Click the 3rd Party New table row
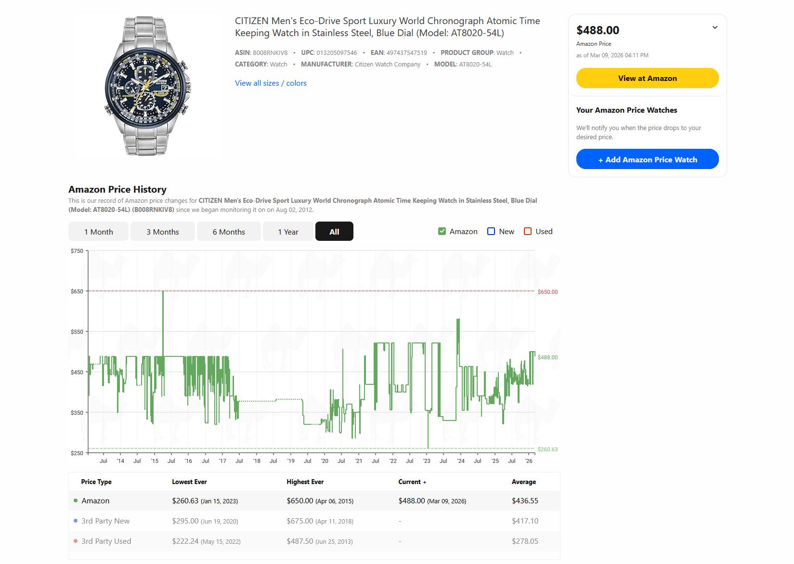Image resolution: width=794 pixels, height=564 pixels. [314, 521]
